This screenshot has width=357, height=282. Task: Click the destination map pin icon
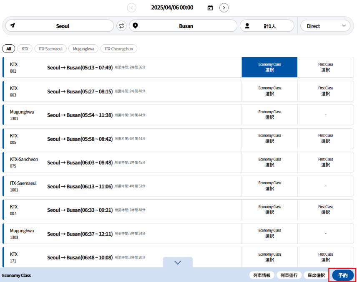point(135,26)
